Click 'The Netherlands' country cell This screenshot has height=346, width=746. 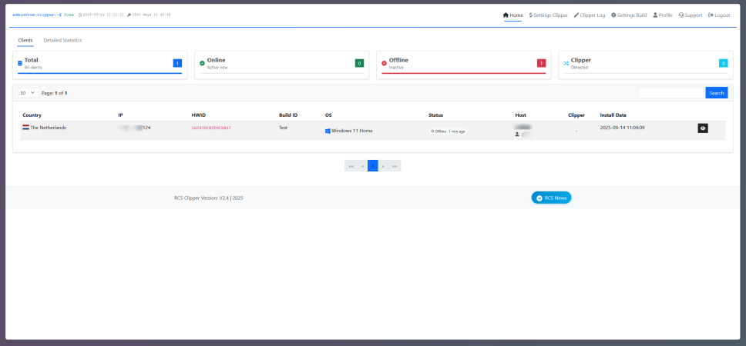pyautogui.click(x=48, y=128)
